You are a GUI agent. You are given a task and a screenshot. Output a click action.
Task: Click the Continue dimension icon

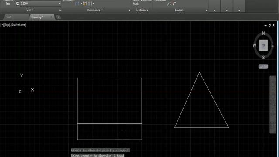point(90,3)
